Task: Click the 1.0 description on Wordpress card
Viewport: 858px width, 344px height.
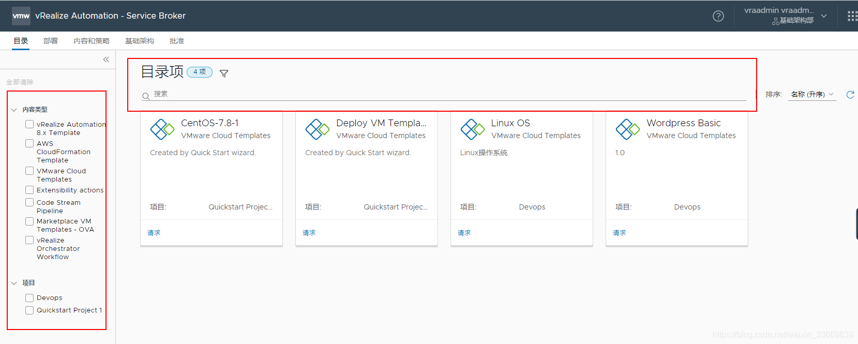Action: coord(620,153)
